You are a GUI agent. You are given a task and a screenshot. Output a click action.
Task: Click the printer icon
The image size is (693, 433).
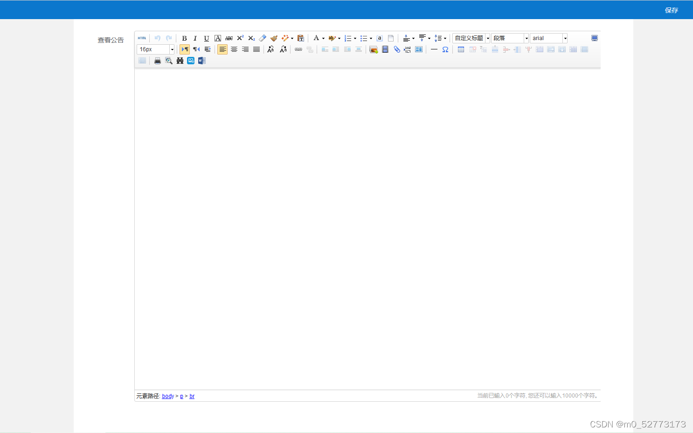tap(158, 61)
